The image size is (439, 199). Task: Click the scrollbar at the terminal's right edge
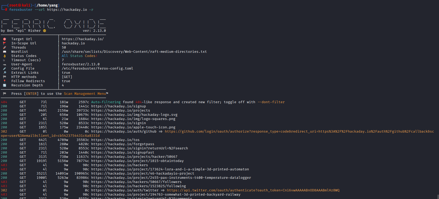pos(438,196)
